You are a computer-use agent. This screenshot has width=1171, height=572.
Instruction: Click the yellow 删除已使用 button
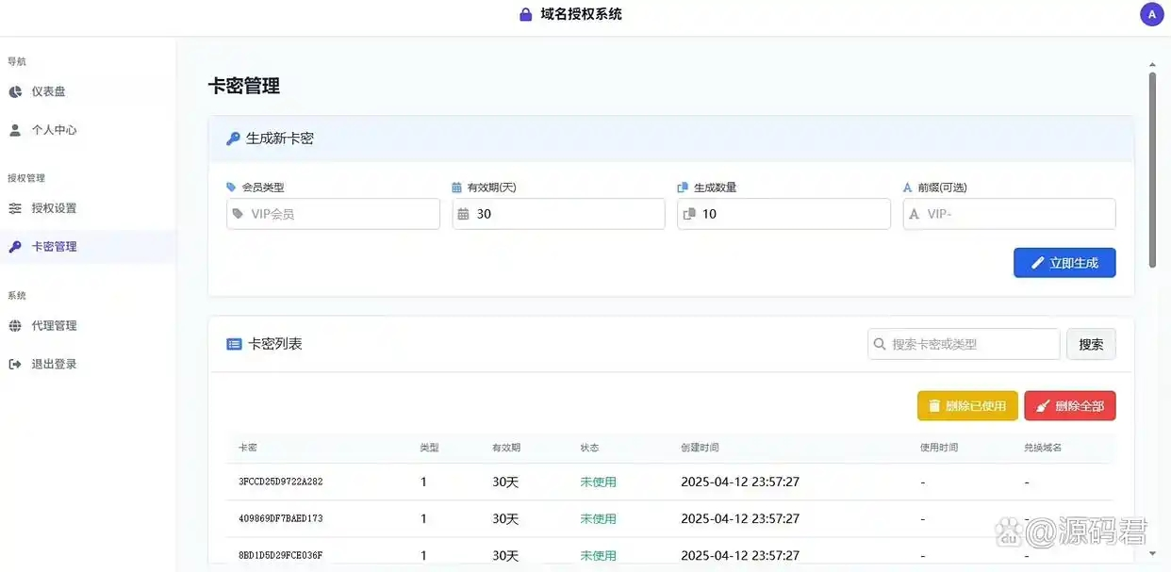click(x=967, y=406)
